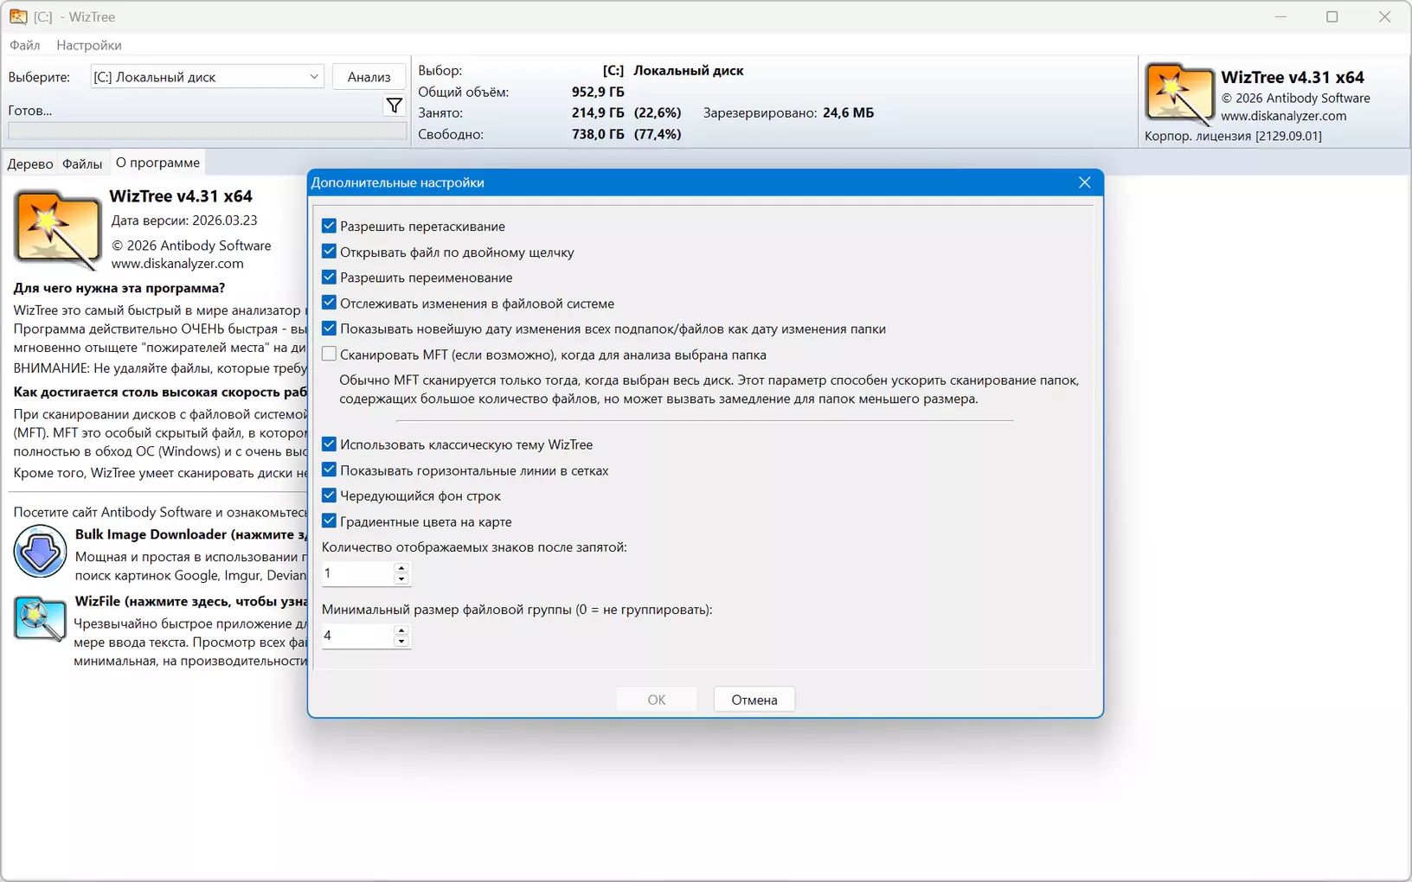Switch to the Дерево tab

30,163
